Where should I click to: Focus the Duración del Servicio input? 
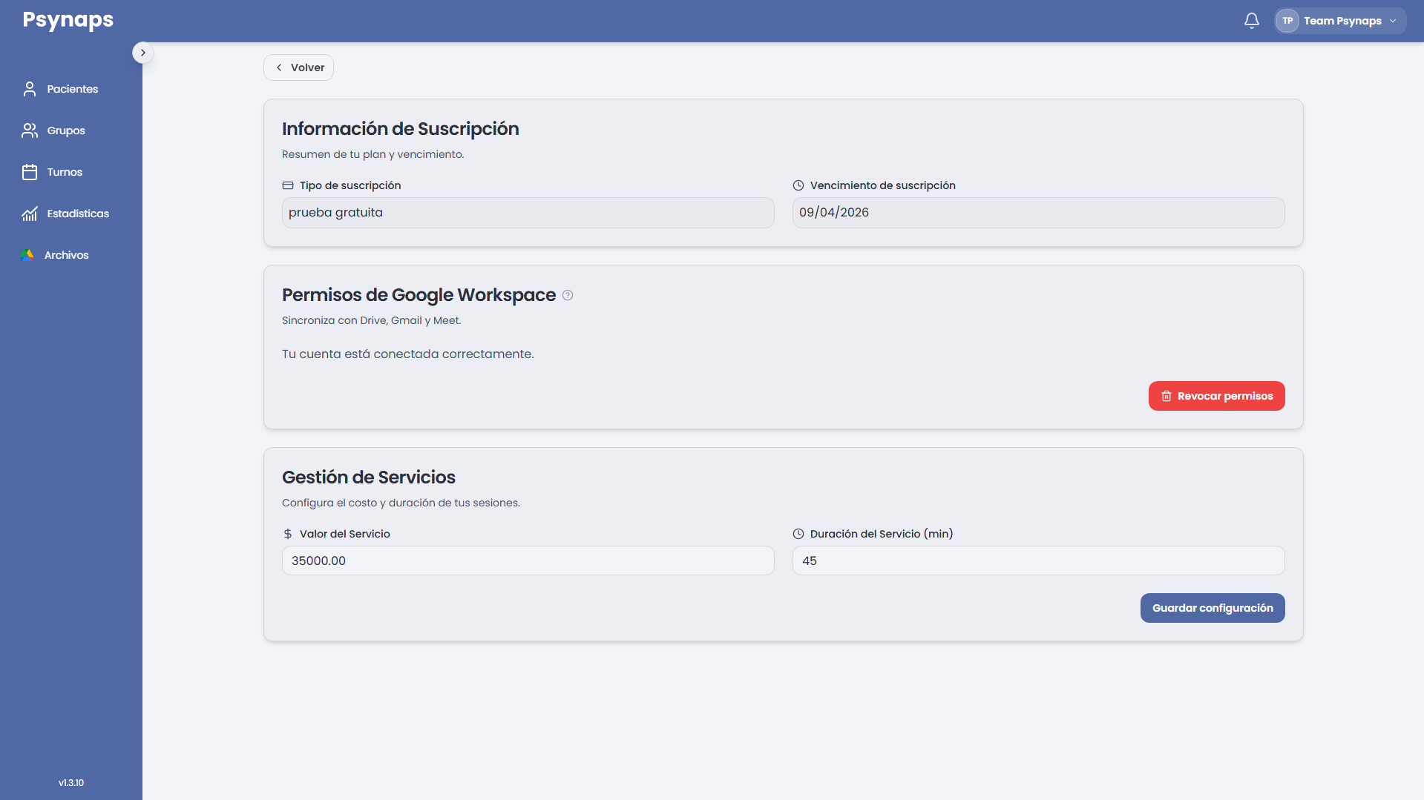pos(1038,561)
